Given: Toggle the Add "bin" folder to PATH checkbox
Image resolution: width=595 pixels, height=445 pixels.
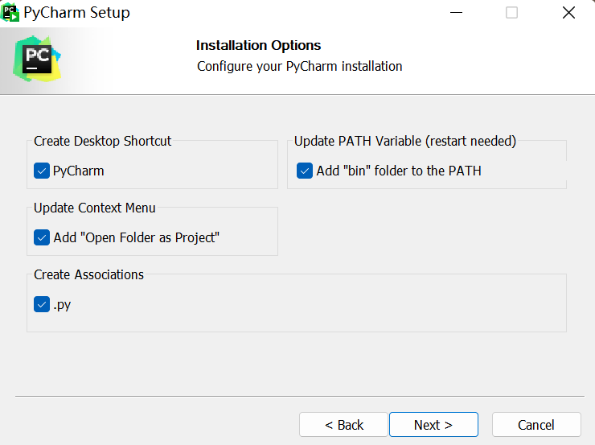Looking at the screenshot, I should tap(305, 171).
